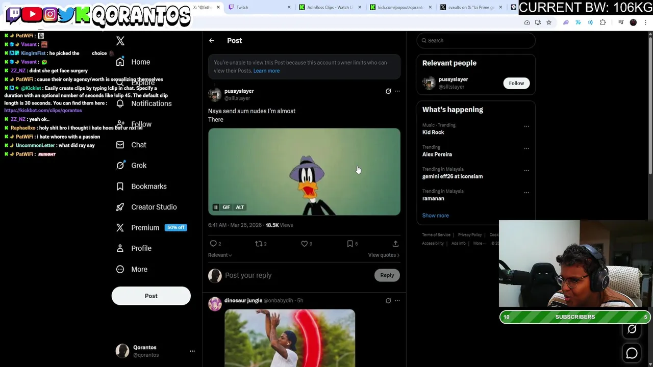Switch to the AdinRoss Clips tab

click(x=329, y=7)
